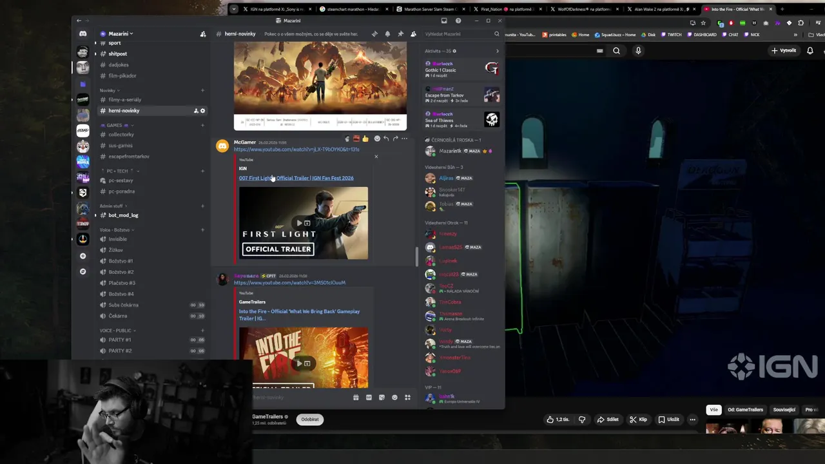Toggle the member list icon in Discord header
825x464 pixels.
413,34
